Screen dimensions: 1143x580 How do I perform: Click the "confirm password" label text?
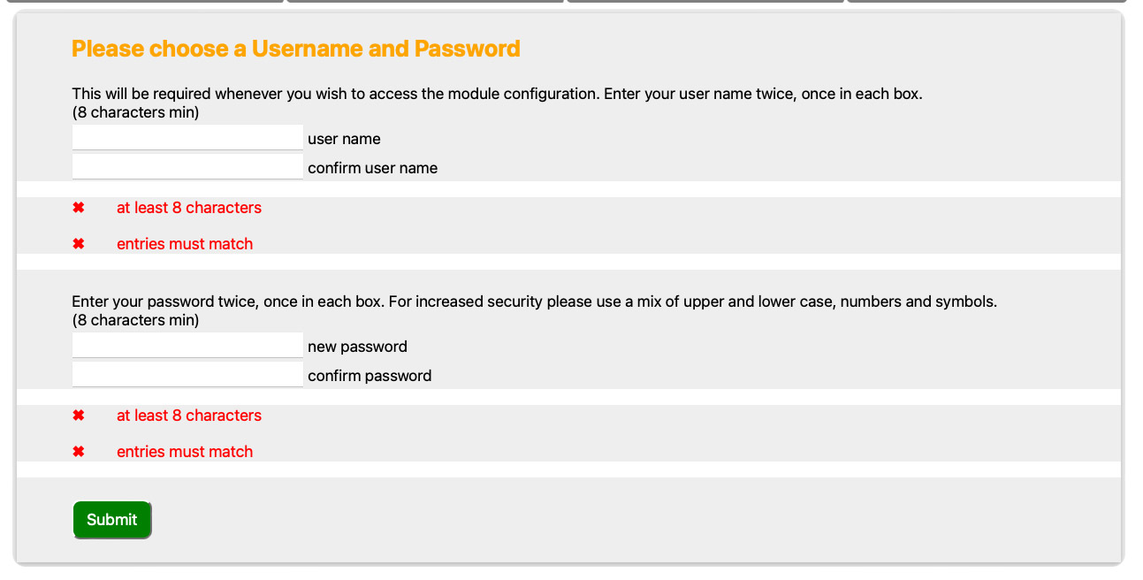click(370, 376)
